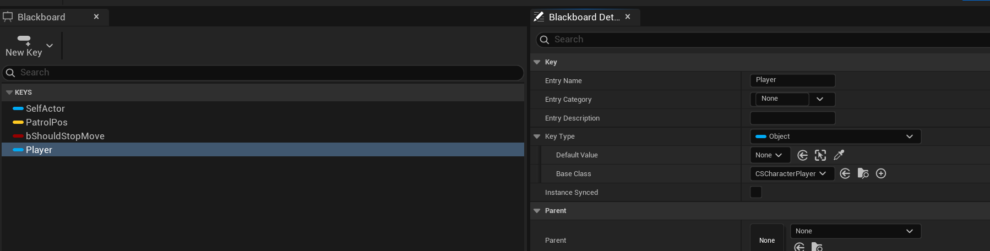Click the Instance Synced label
This screenshot has width=990, height=251.
coord(571,193)
